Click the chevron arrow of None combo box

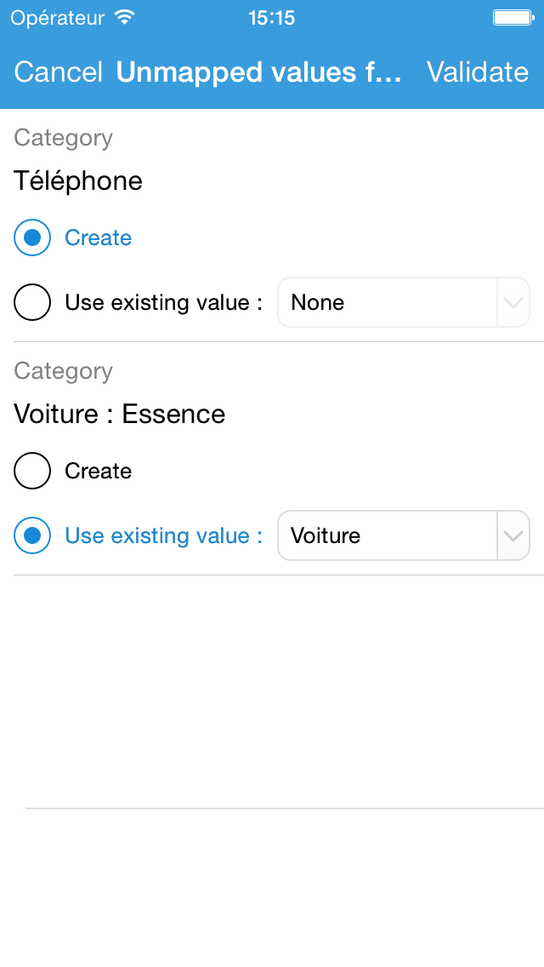click(x=513, y=302)
